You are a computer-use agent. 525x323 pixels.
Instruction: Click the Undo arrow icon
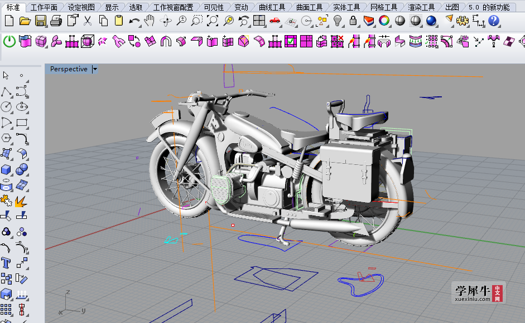[x=134, y=22]
